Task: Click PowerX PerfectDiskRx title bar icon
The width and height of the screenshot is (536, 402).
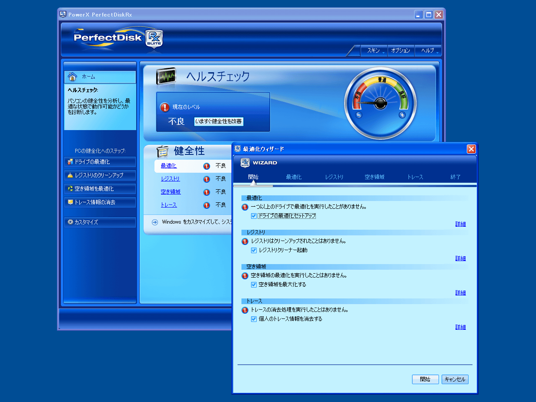Action: pyautogui.click(x=63, y=14)
